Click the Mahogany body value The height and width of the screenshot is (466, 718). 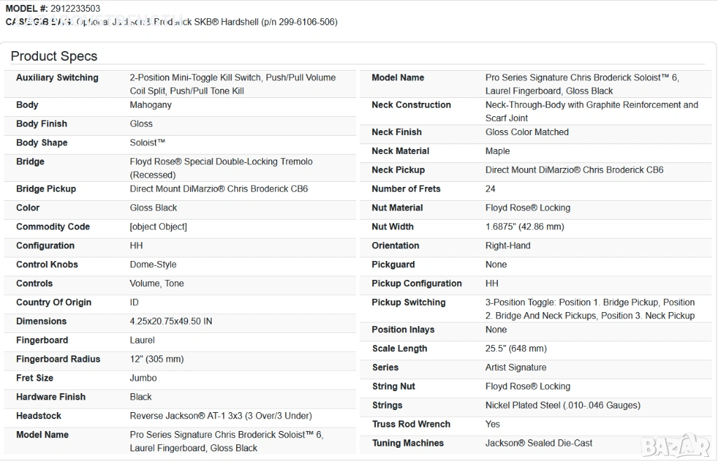tap(151, 105)
